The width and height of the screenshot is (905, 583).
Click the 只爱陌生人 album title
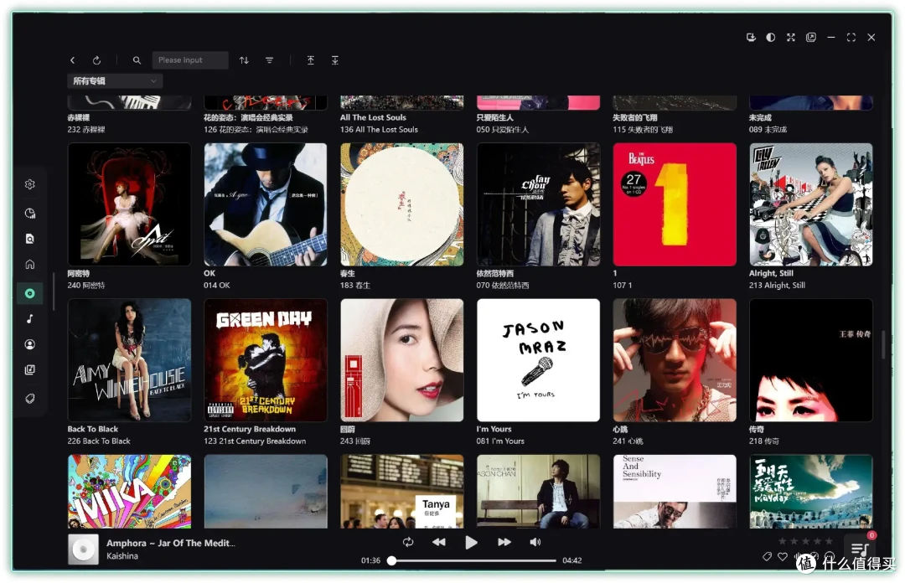[x=494, y=117]
